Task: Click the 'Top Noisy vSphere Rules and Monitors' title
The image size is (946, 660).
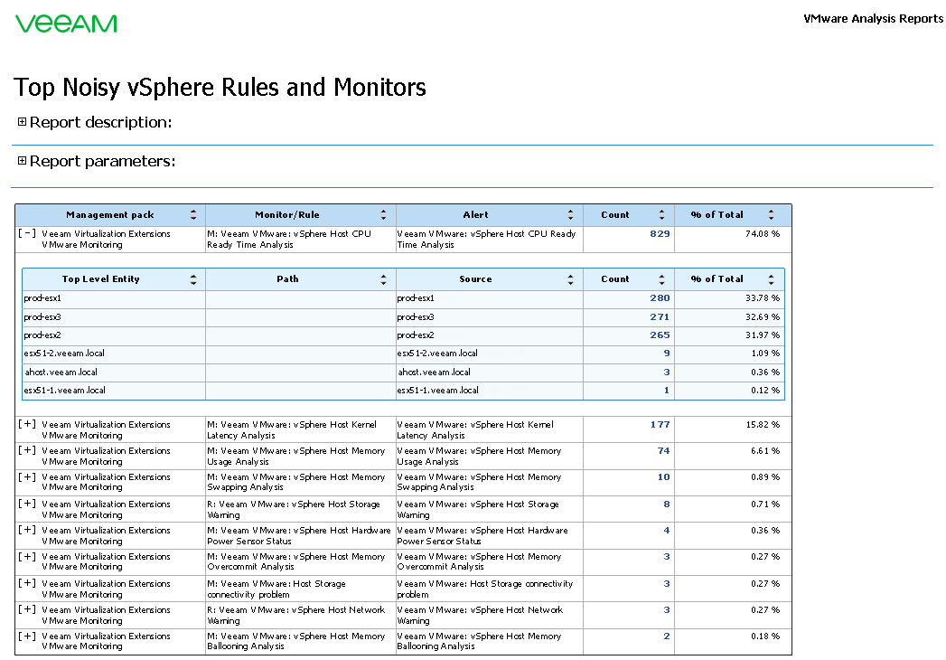Action: click(220, 87)
